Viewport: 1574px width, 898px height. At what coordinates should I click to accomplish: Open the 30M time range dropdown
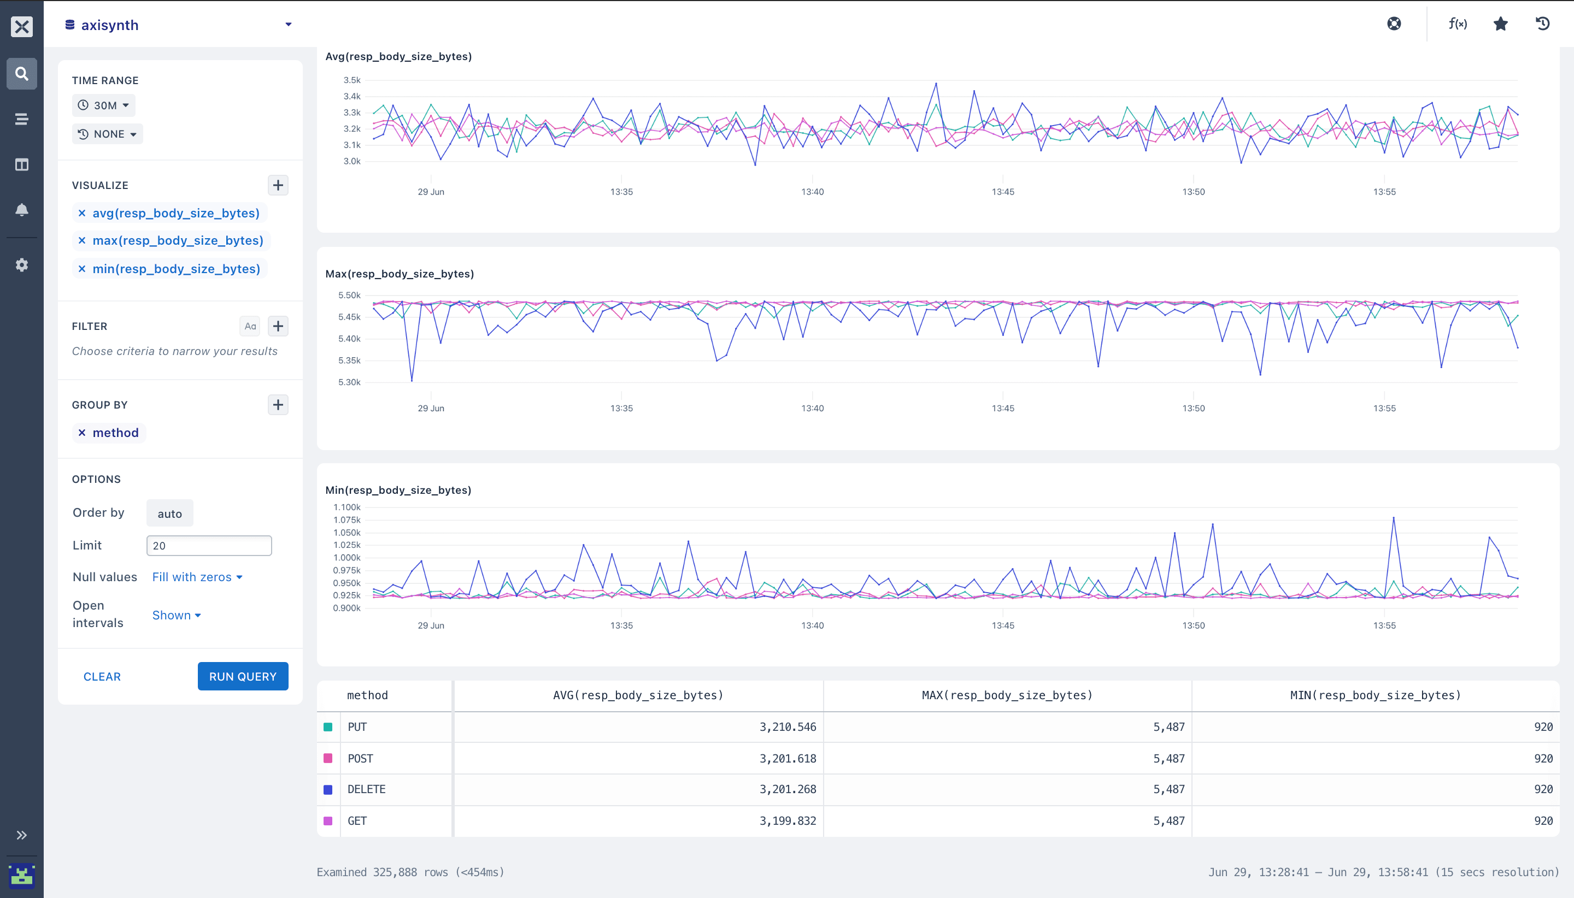pyautogui.click(x=104, y=105)
